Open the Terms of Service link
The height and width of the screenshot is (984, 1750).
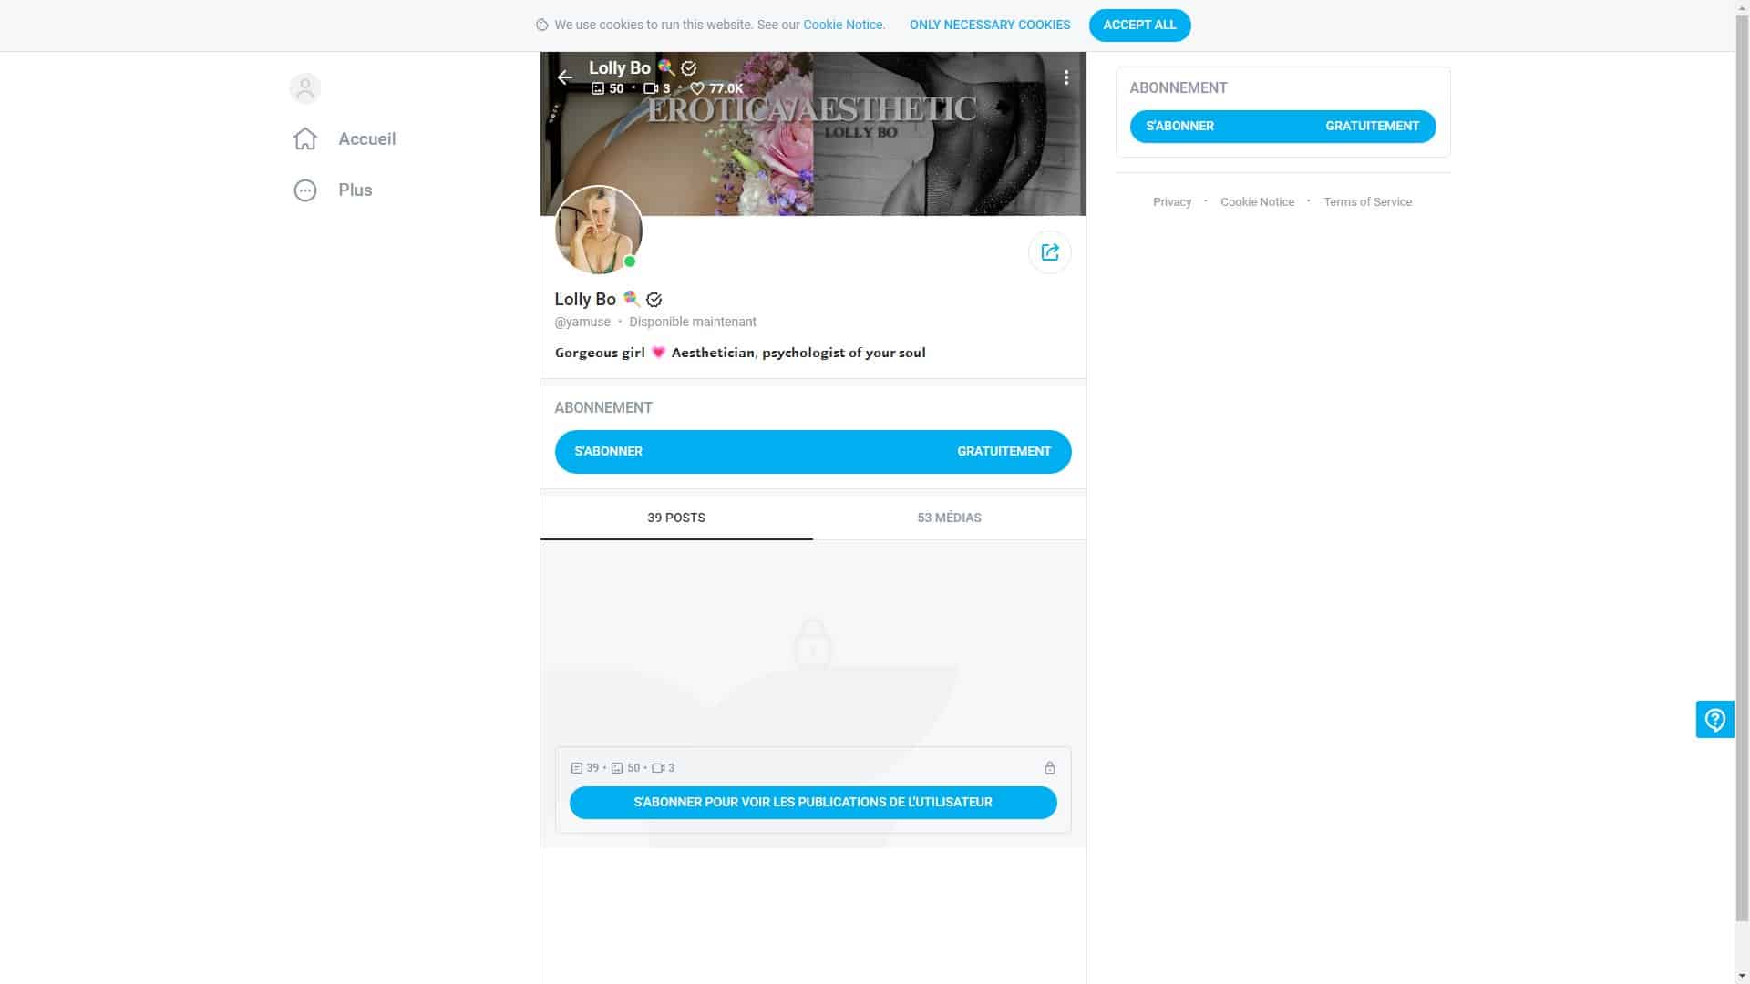pyautogui.click(x=1367, y=202)
